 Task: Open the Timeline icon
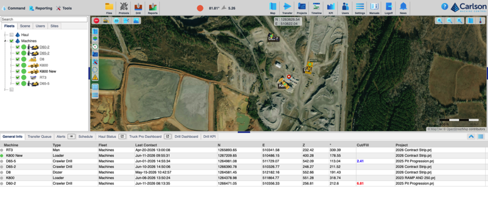tap(316, 8)
